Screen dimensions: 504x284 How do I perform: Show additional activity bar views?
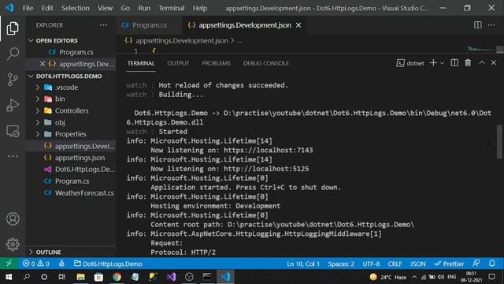13,156
